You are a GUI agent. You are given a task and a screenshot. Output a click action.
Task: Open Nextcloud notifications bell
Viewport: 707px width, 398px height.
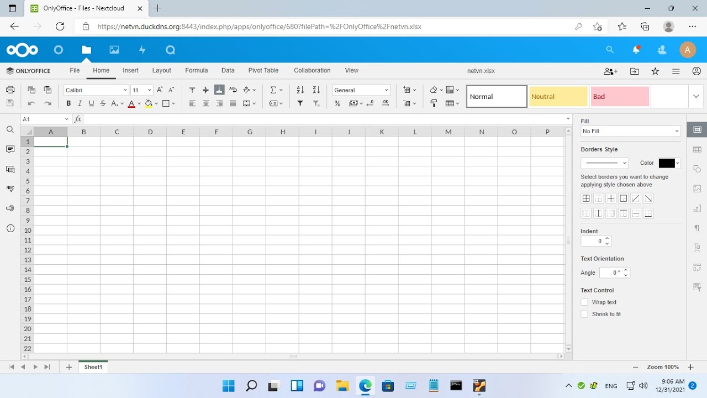[x=636, y=50]
